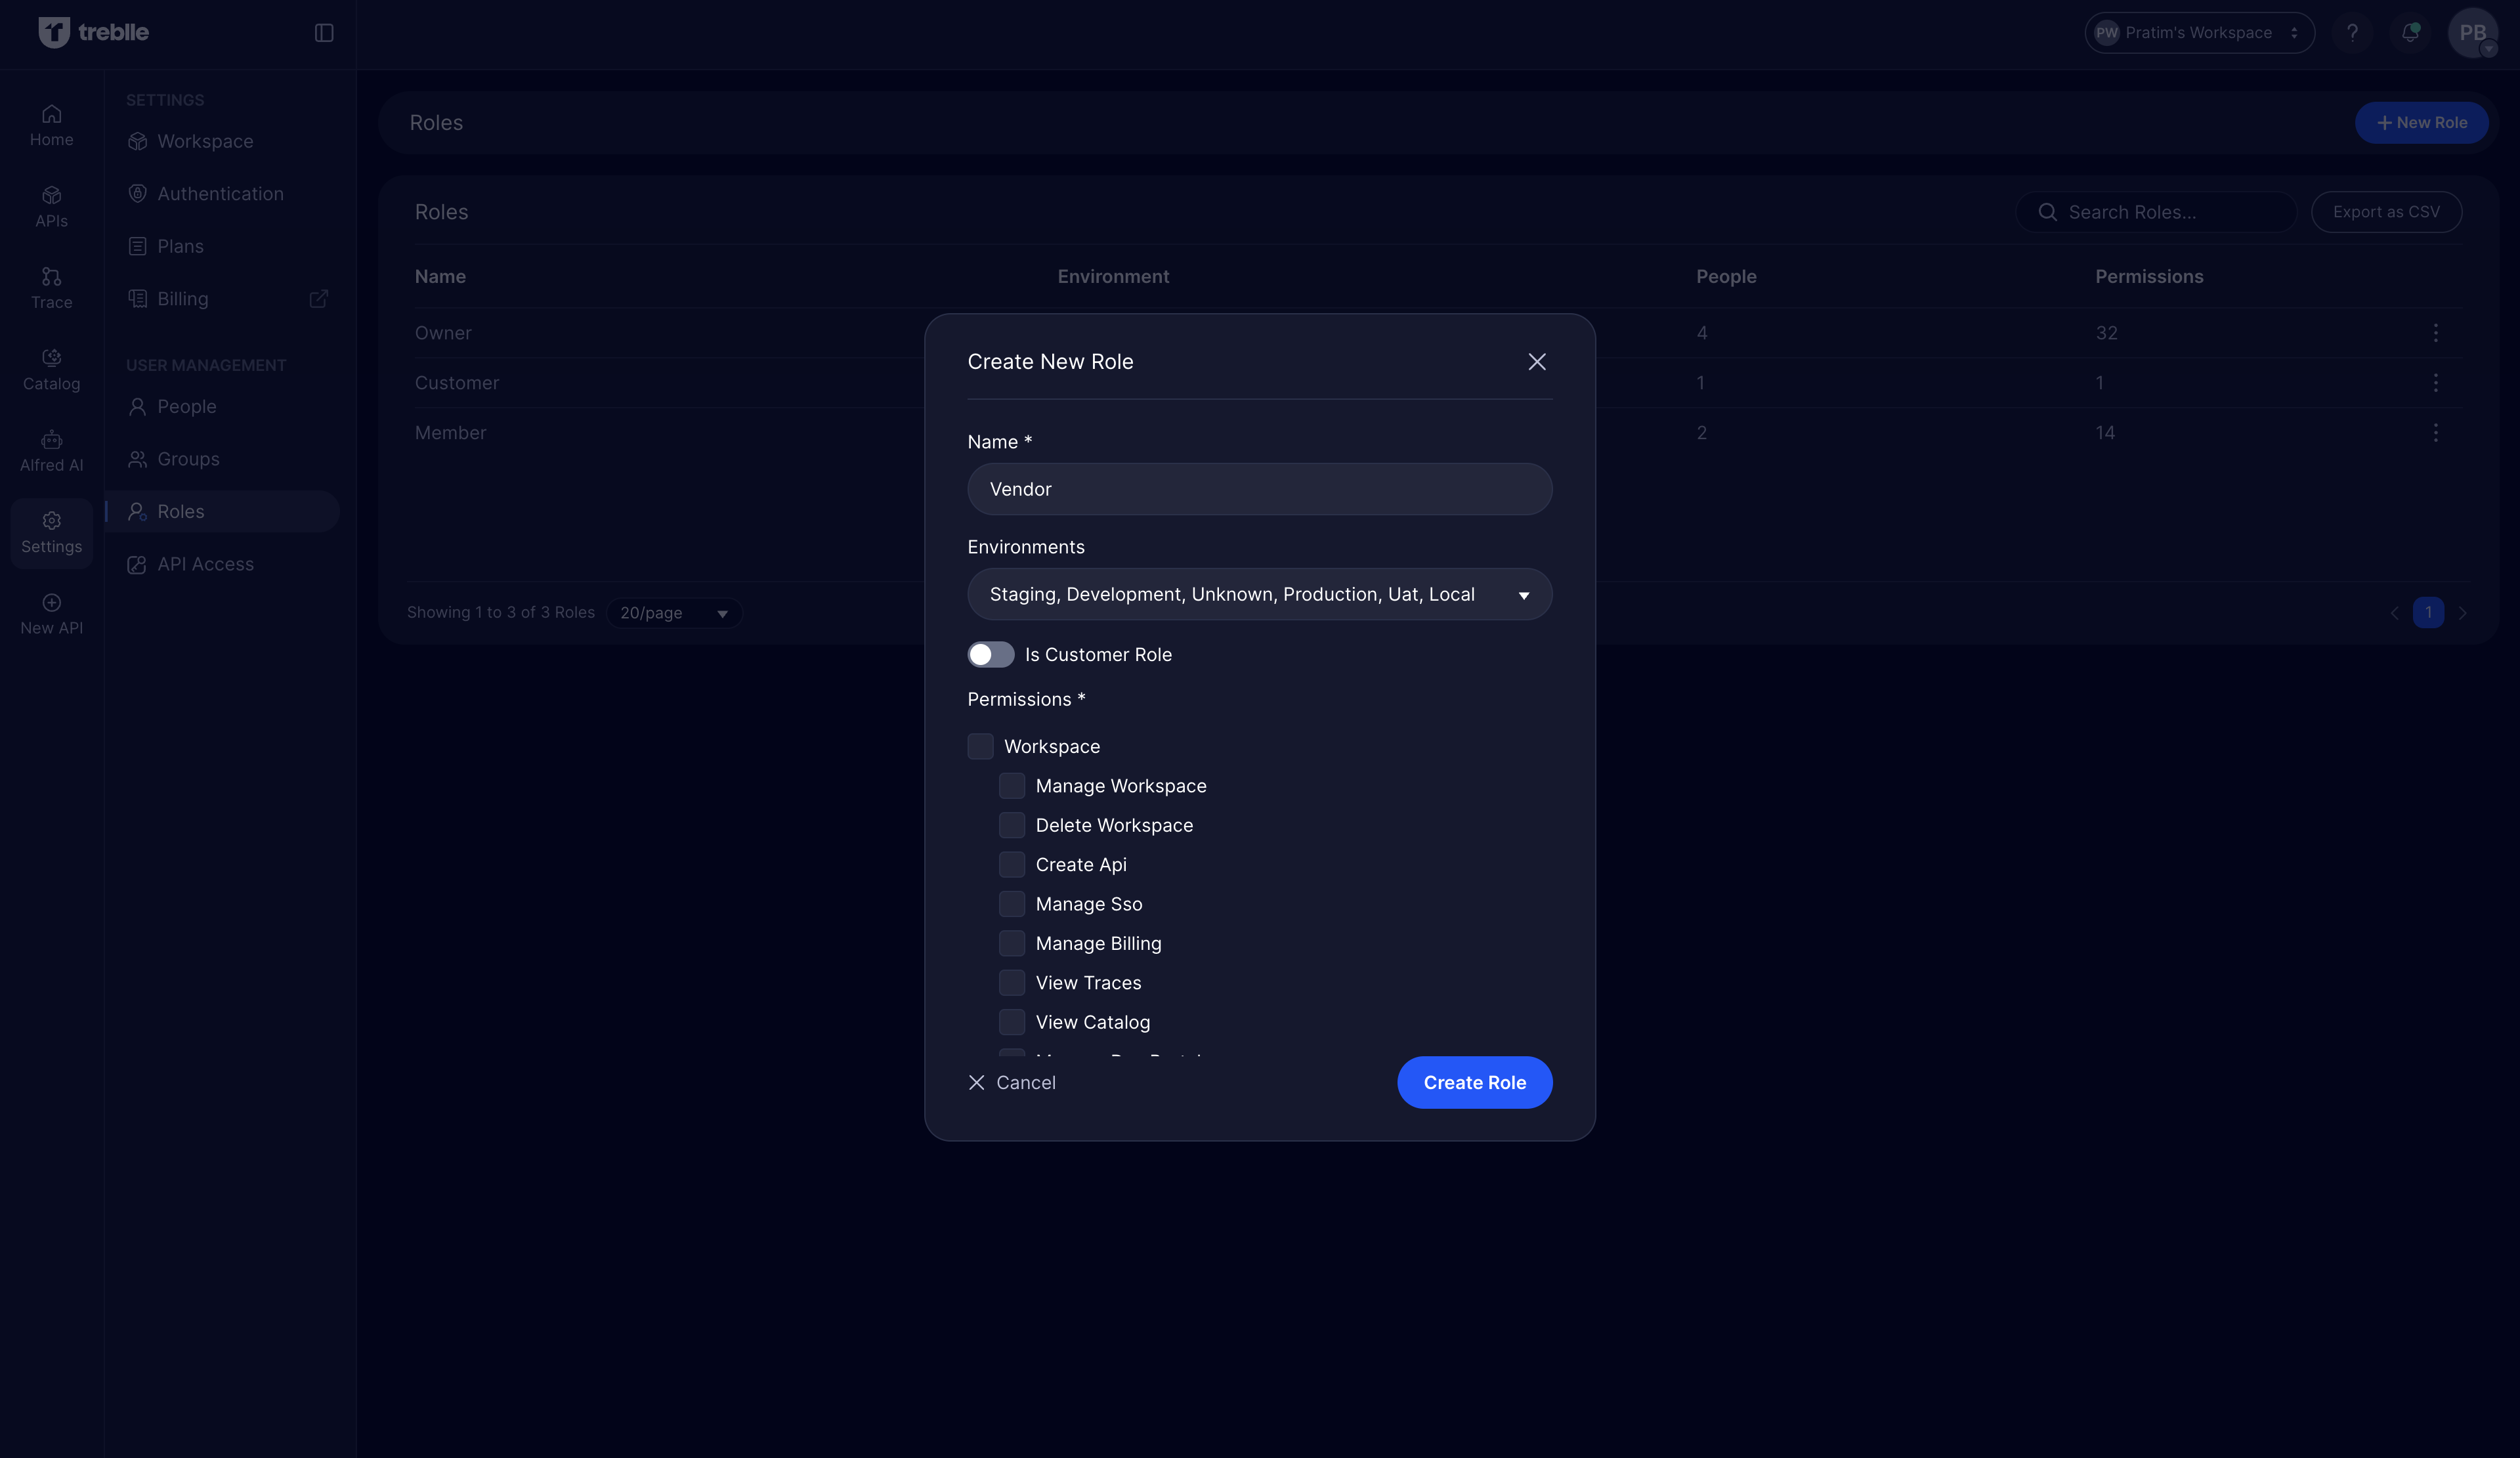
Task: Open Alfred AI from the sidebar
Action: tap(51, 450)
